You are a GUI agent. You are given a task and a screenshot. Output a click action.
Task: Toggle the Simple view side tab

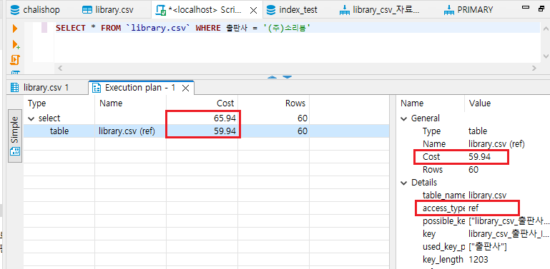pyautogui.click(x=15, y=136)
